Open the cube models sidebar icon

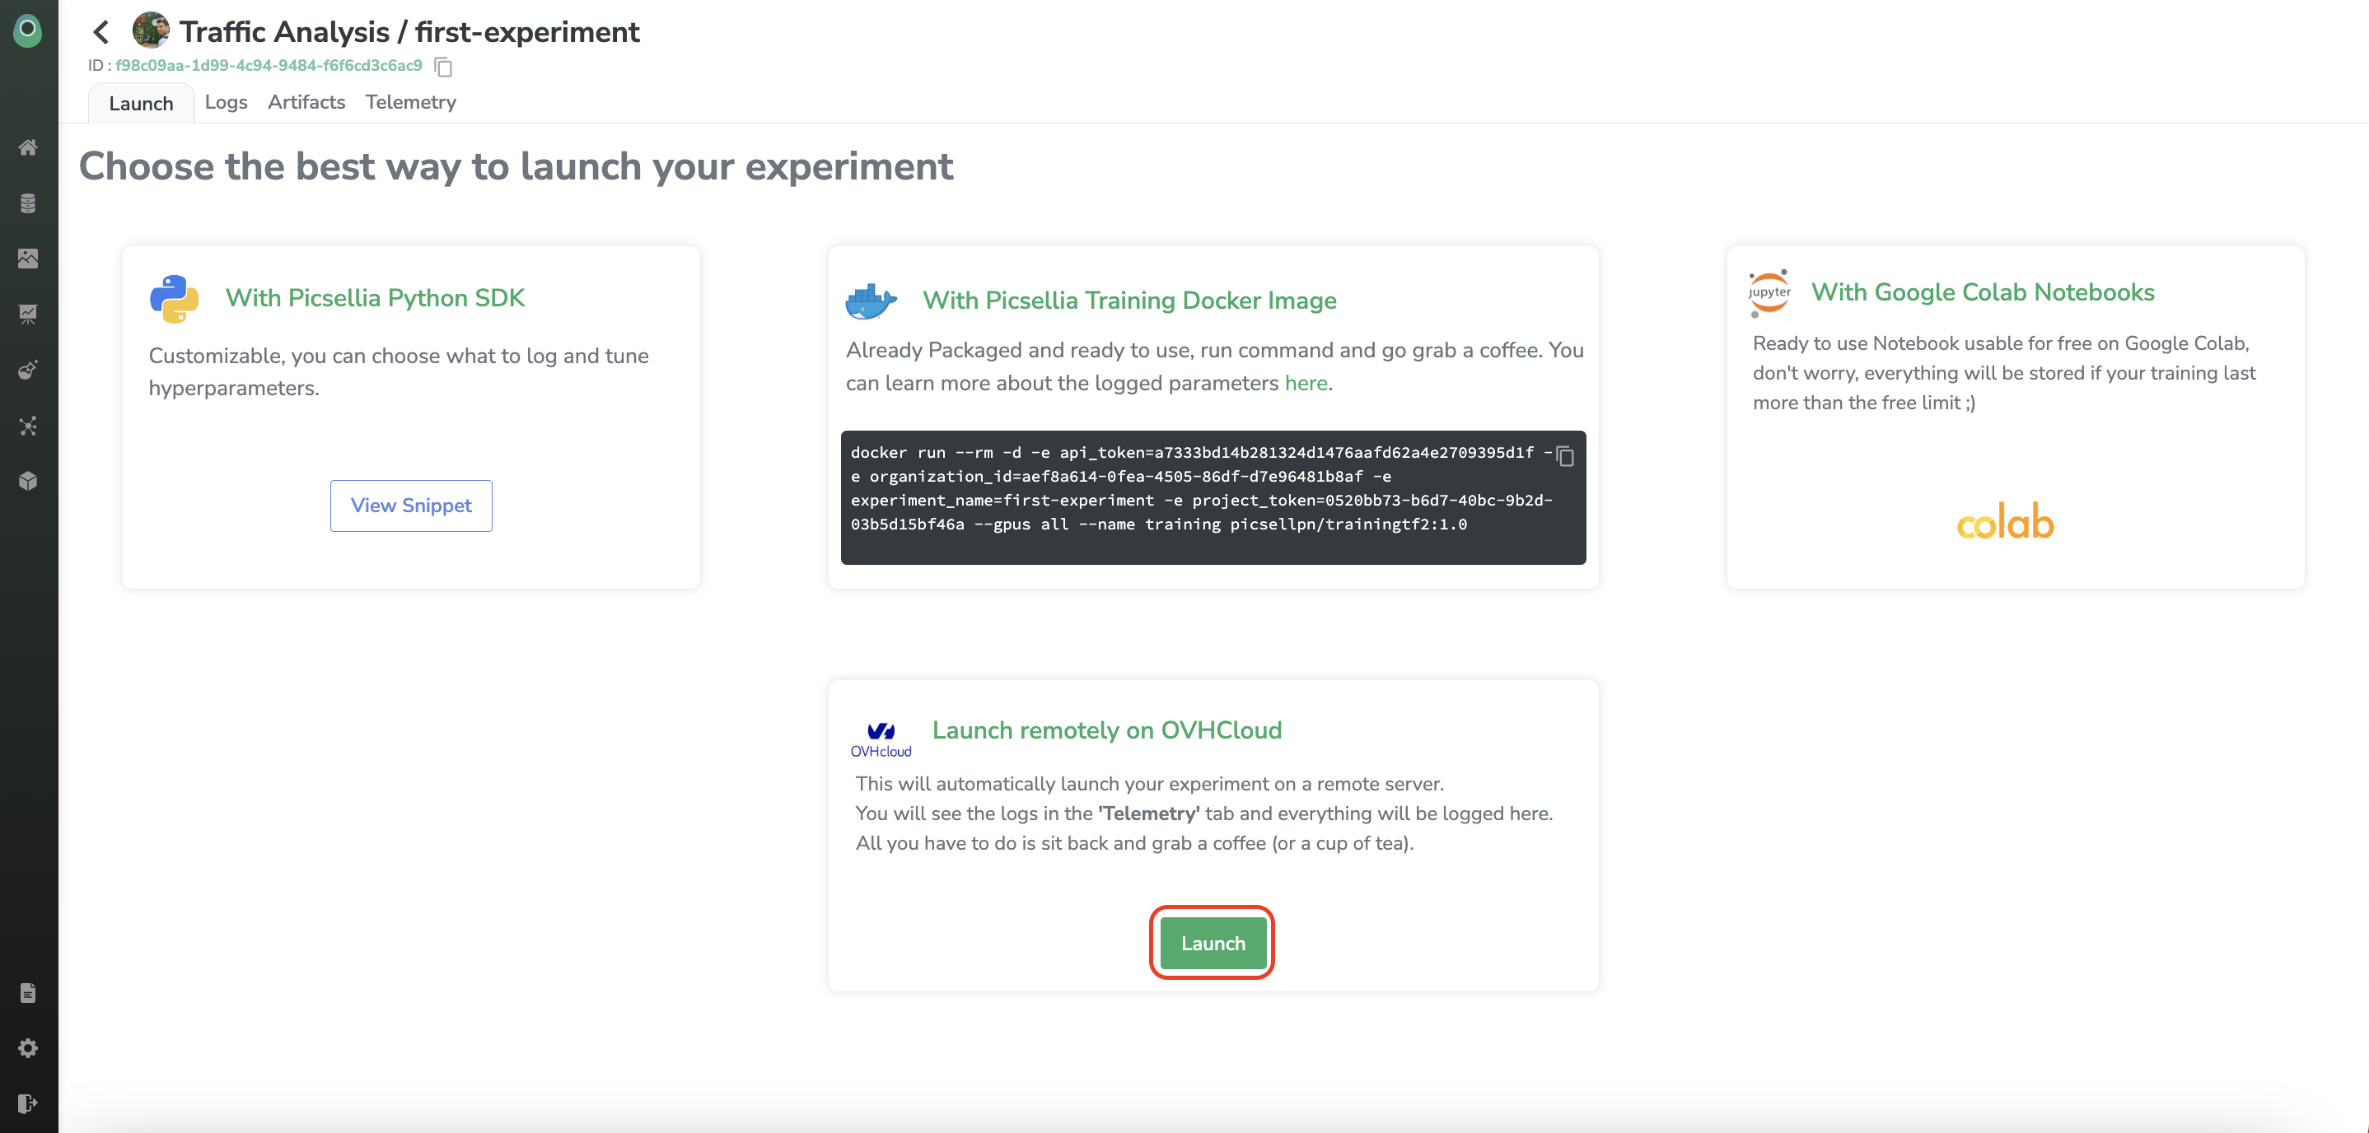pos(27,481)
